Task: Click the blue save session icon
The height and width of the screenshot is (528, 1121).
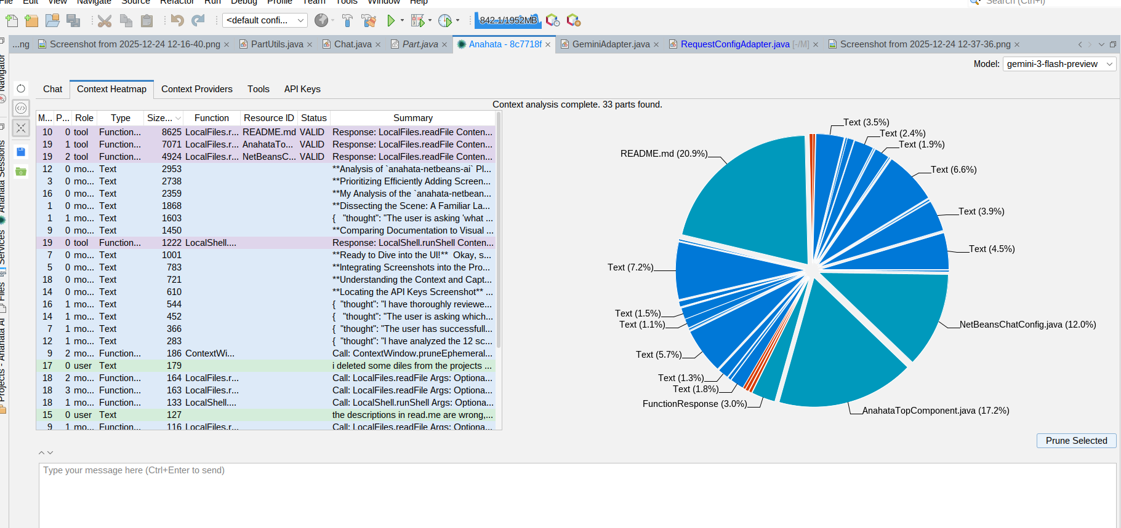Action: click(21, 152)
